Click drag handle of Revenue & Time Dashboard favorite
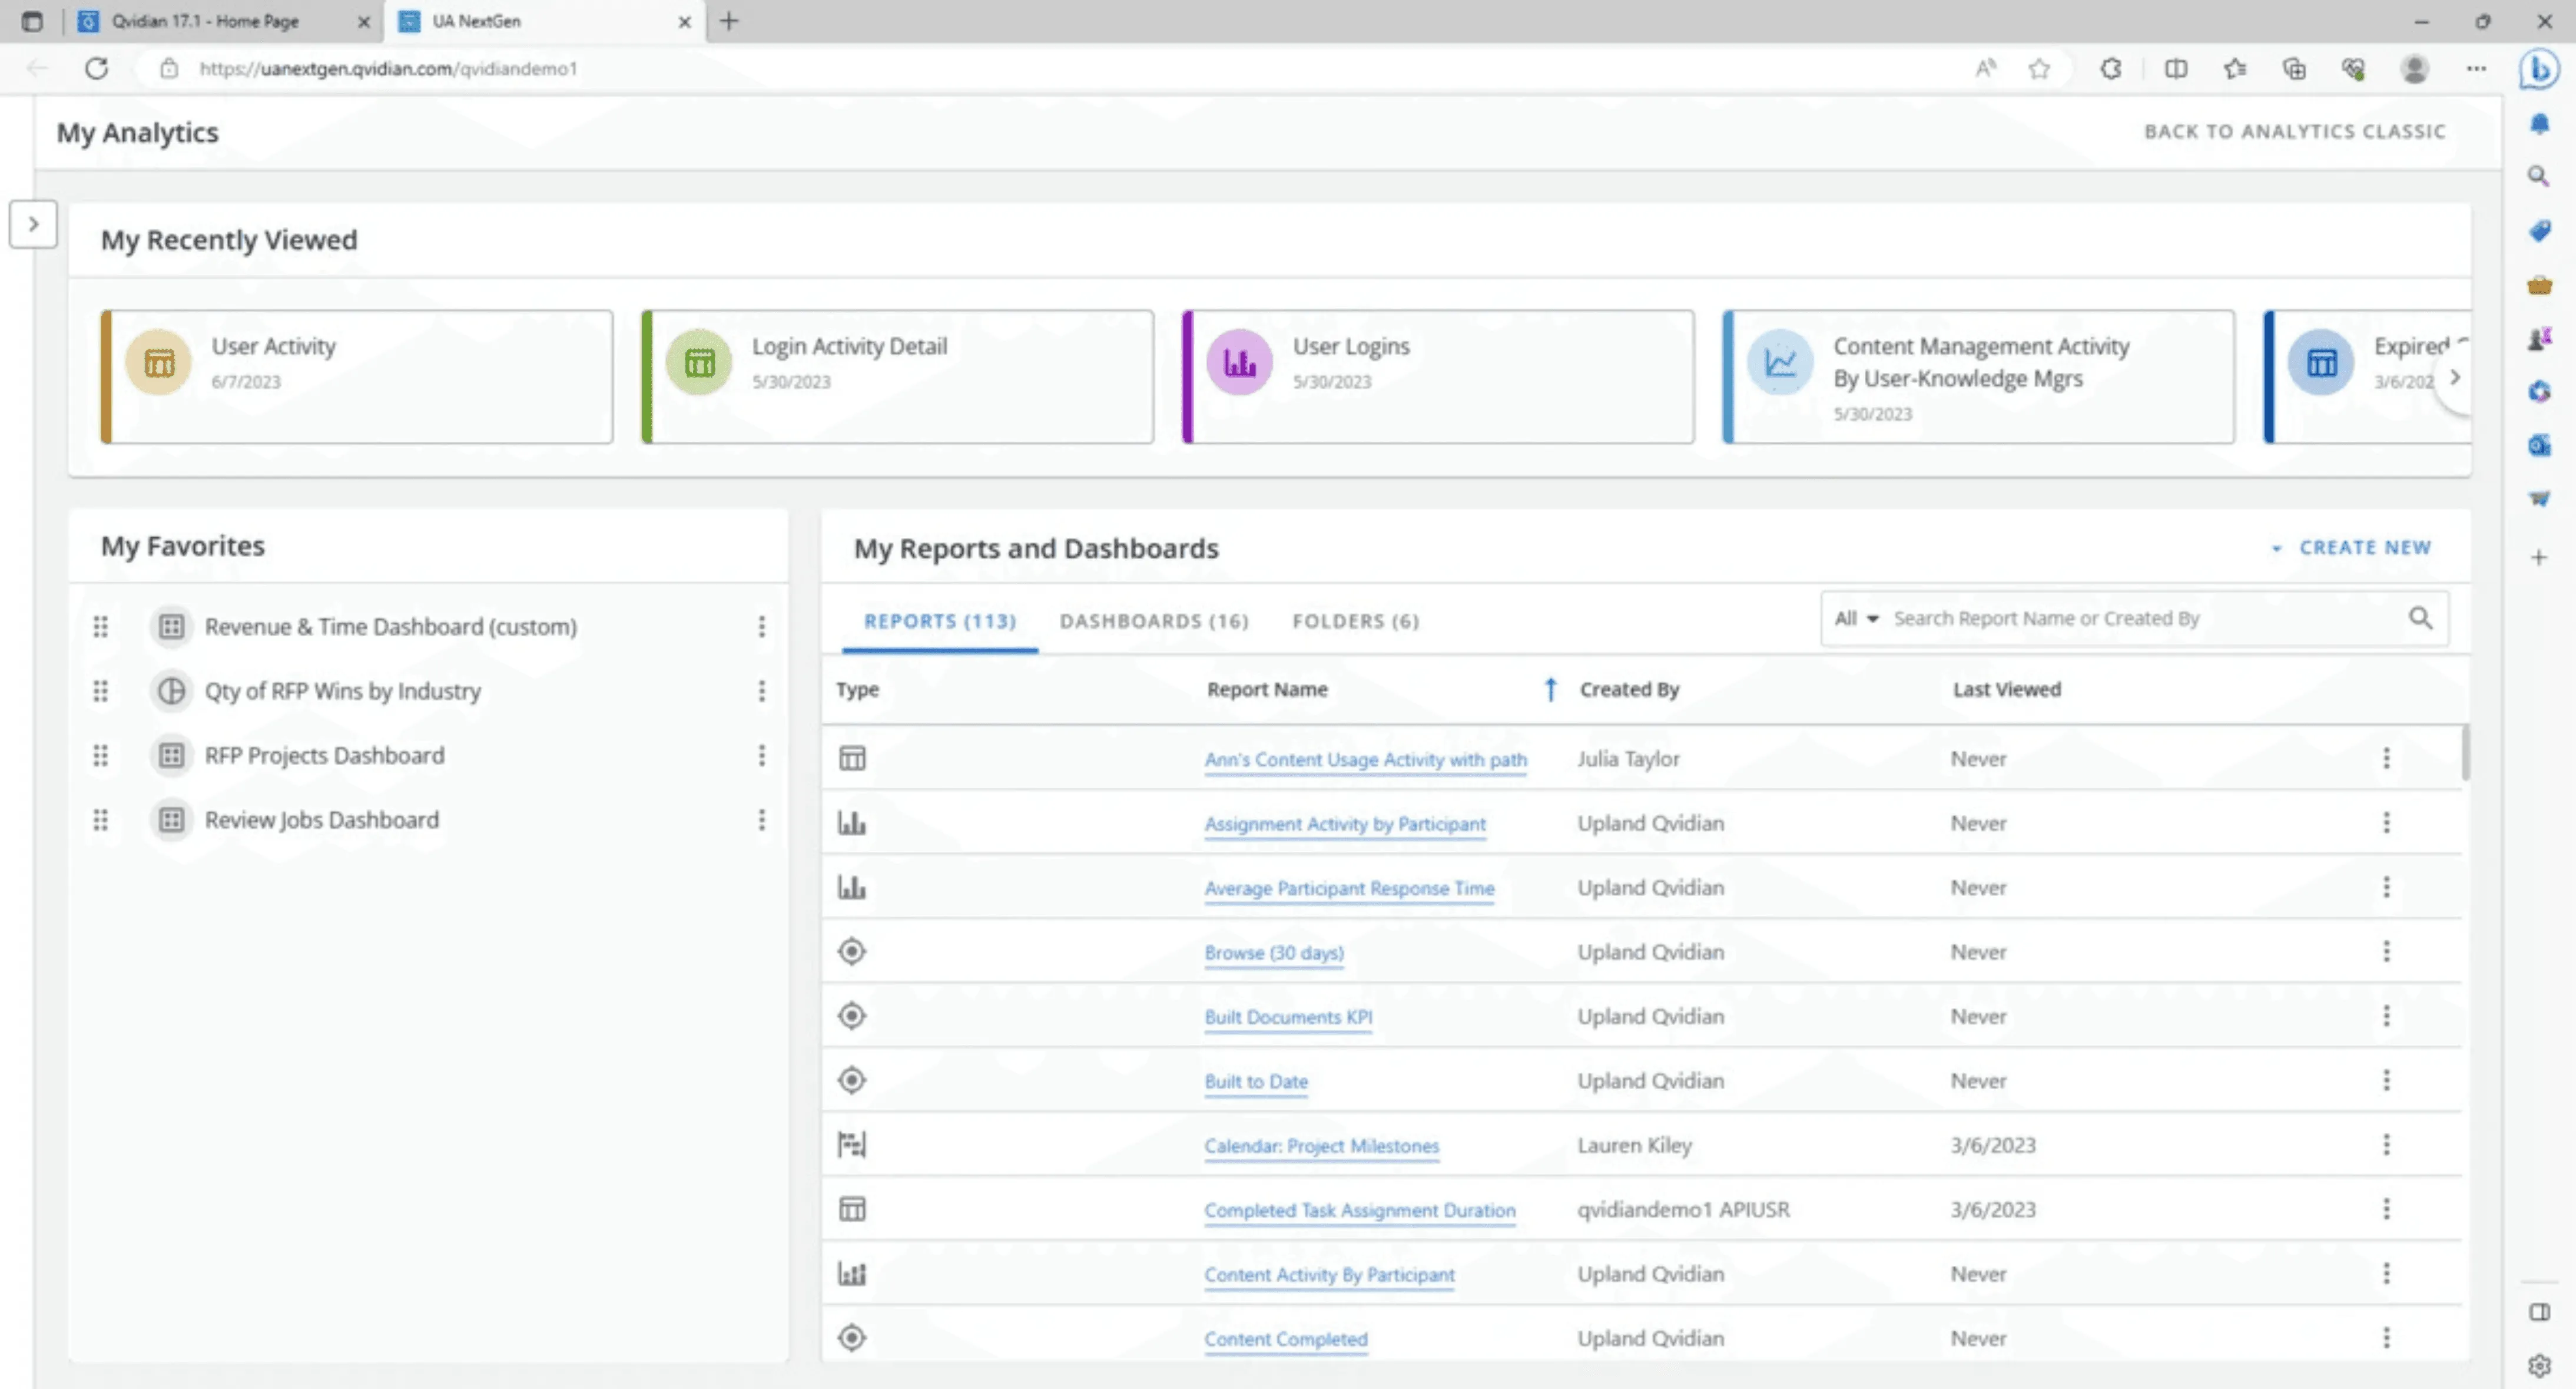Image resolution: width=2576 pixels, height=1389 pixels. [x=101, y=626]
